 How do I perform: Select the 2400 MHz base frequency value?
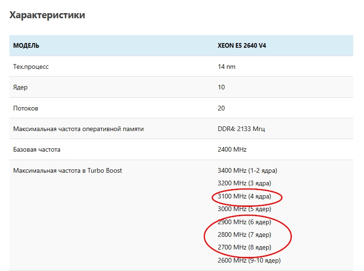232,150
